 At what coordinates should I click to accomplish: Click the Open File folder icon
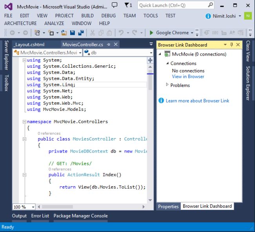click(x=64, y=33)
